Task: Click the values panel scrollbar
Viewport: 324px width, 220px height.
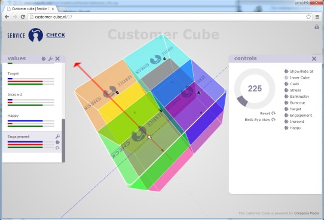Action: [x=63, y=141]
